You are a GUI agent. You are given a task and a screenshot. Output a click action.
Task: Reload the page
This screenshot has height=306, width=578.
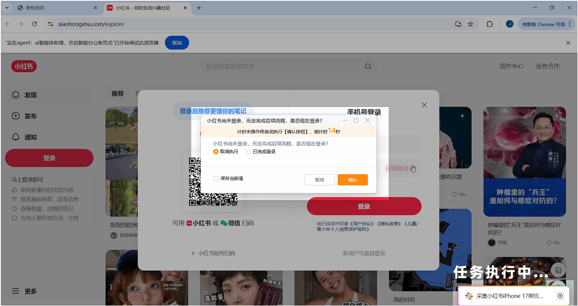coord(35,24)
